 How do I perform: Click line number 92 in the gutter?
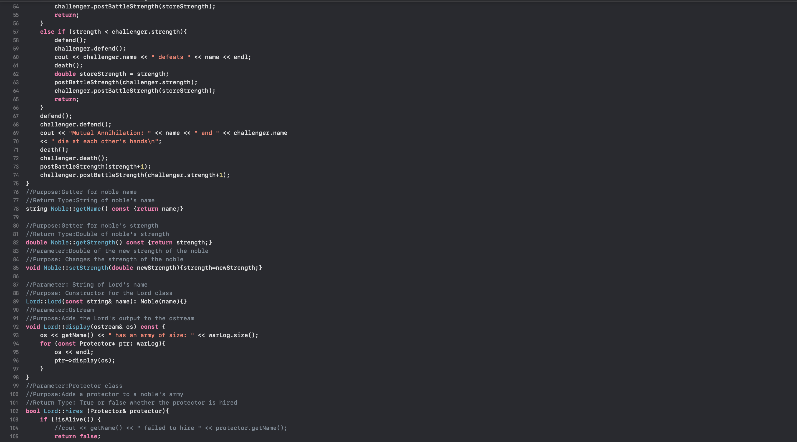pos(16,327)
